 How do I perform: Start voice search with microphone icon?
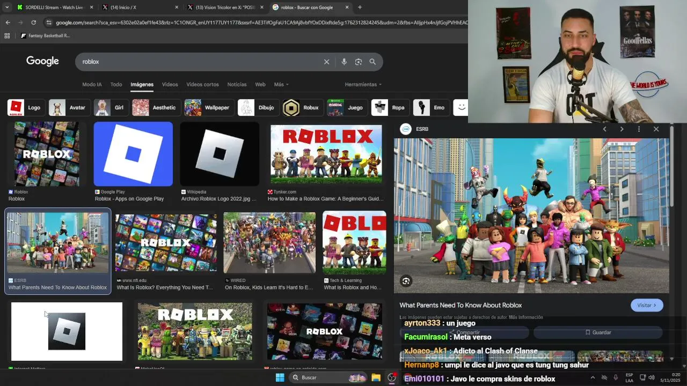pyautogui.click(x=344, y=62)
